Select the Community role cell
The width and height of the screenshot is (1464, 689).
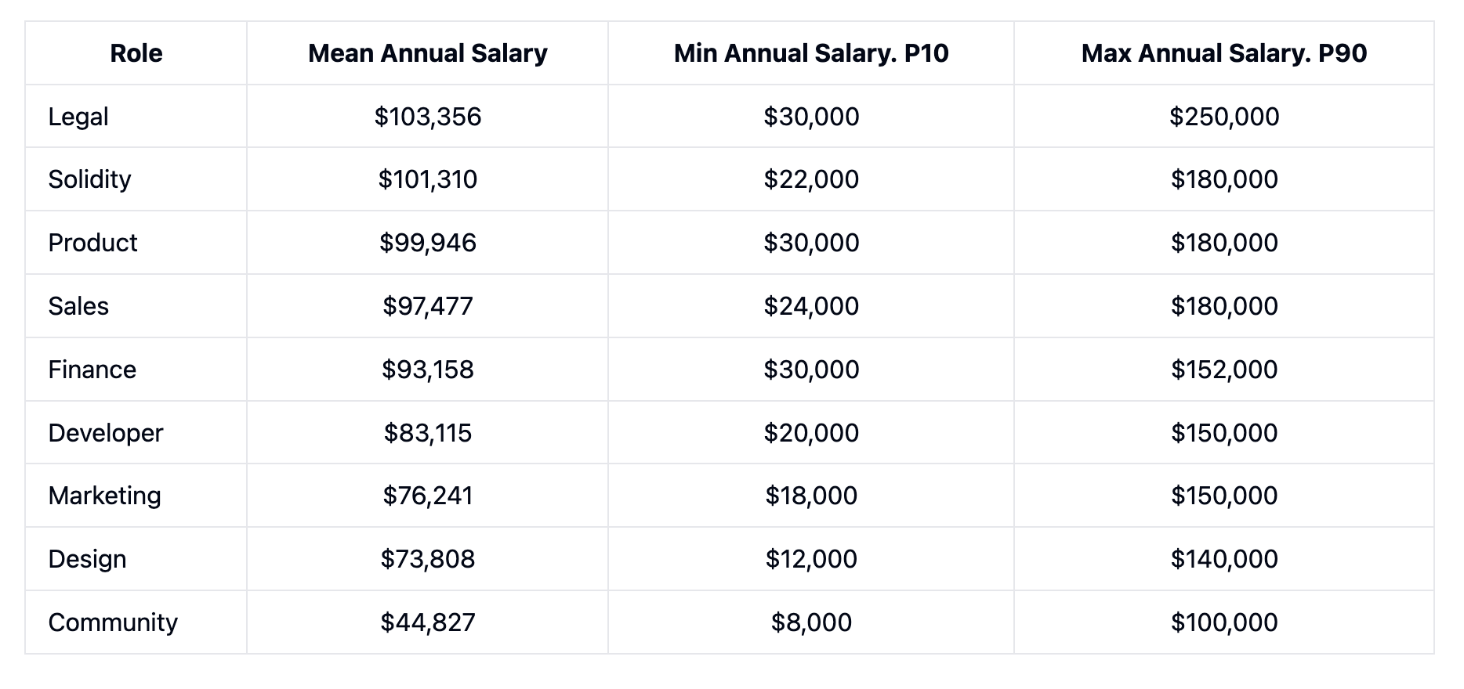(x=113, y=622)
